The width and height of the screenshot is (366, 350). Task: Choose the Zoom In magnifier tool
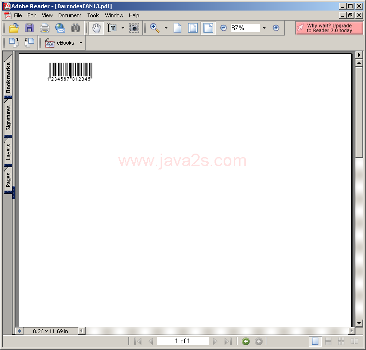155,28
